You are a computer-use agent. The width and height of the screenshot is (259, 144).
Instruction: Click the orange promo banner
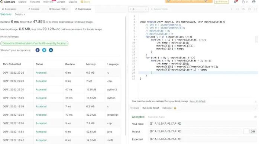(189, 1)
